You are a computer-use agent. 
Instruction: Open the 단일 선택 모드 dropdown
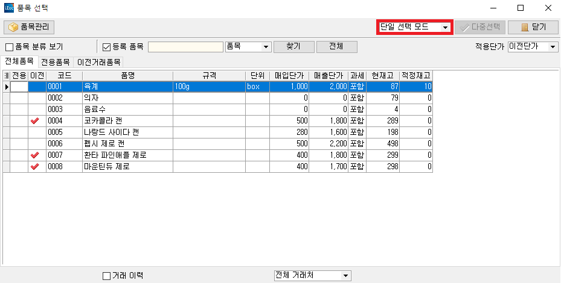tap(414, 27)
